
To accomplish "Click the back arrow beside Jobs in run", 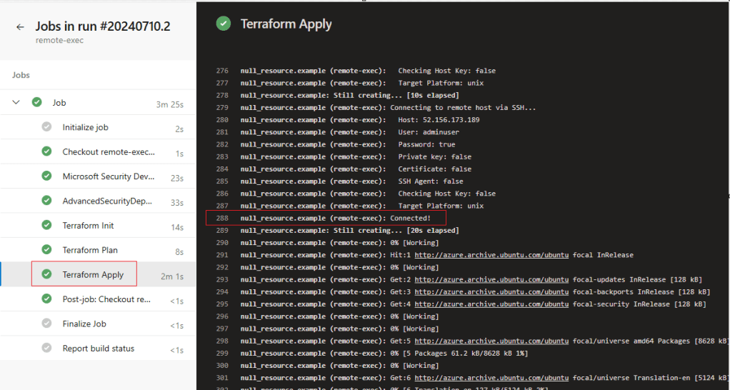I will 20,27.
